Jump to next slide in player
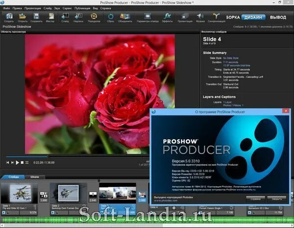The height and width of the screenshot is (228, 294). (x=12, y=162)
